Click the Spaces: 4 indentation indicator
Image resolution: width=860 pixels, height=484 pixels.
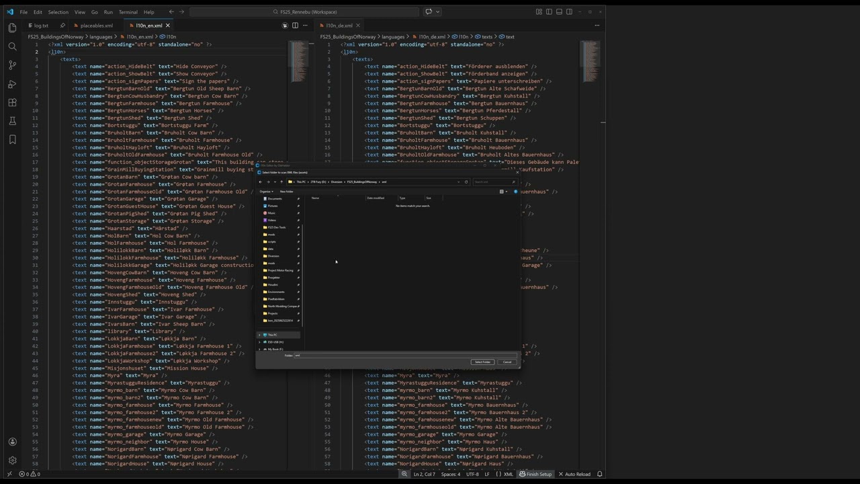point(450,474)
